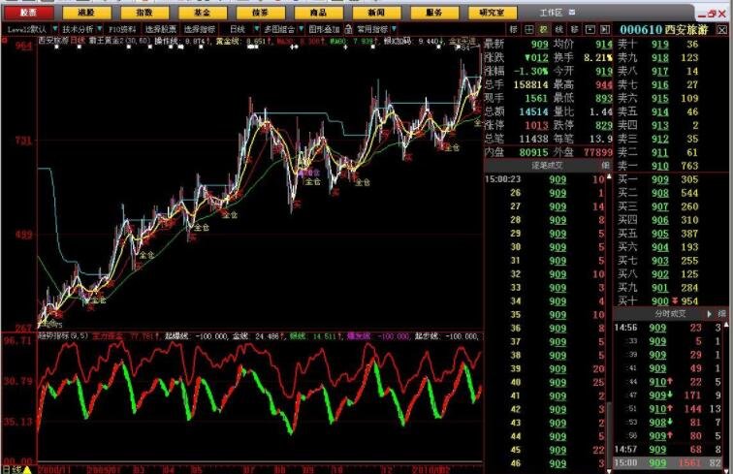Click the 卖一 price 910
The image size is (733, 474).
click(x=660, y=166)
